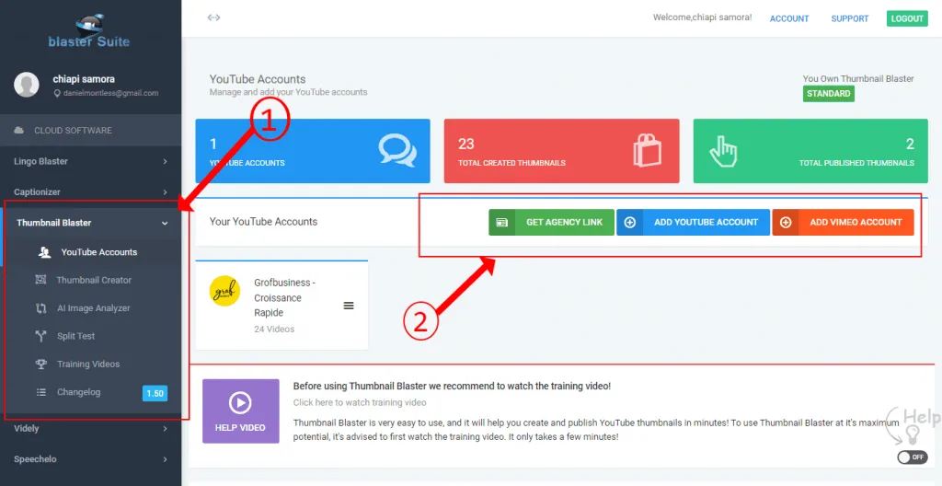Screen dimensions: 942x486
Task: Click GET AGENCY LINK button
Action: click(552, 223)
